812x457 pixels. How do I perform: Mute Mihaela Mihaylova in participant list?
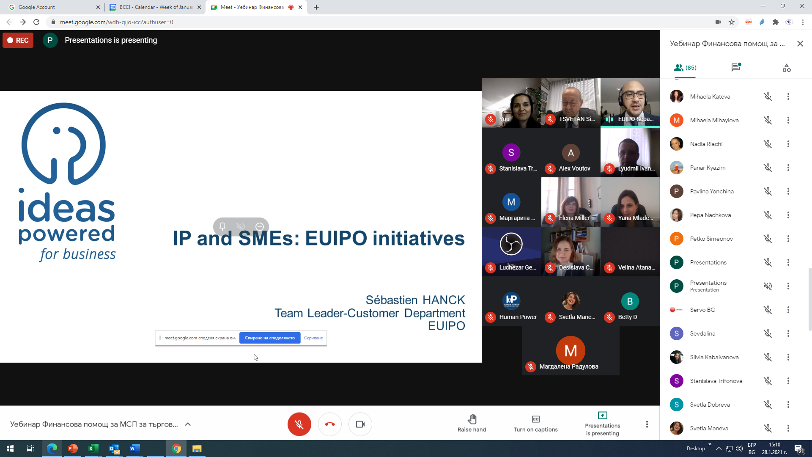coord(768,120)
